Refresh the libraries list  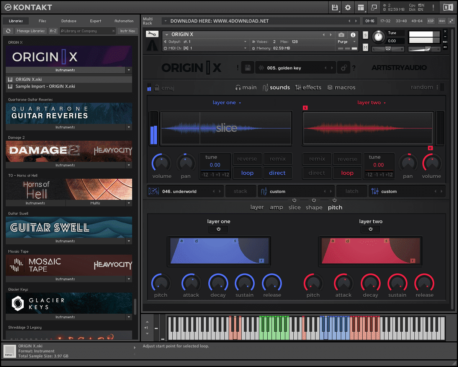click(8, 31)
